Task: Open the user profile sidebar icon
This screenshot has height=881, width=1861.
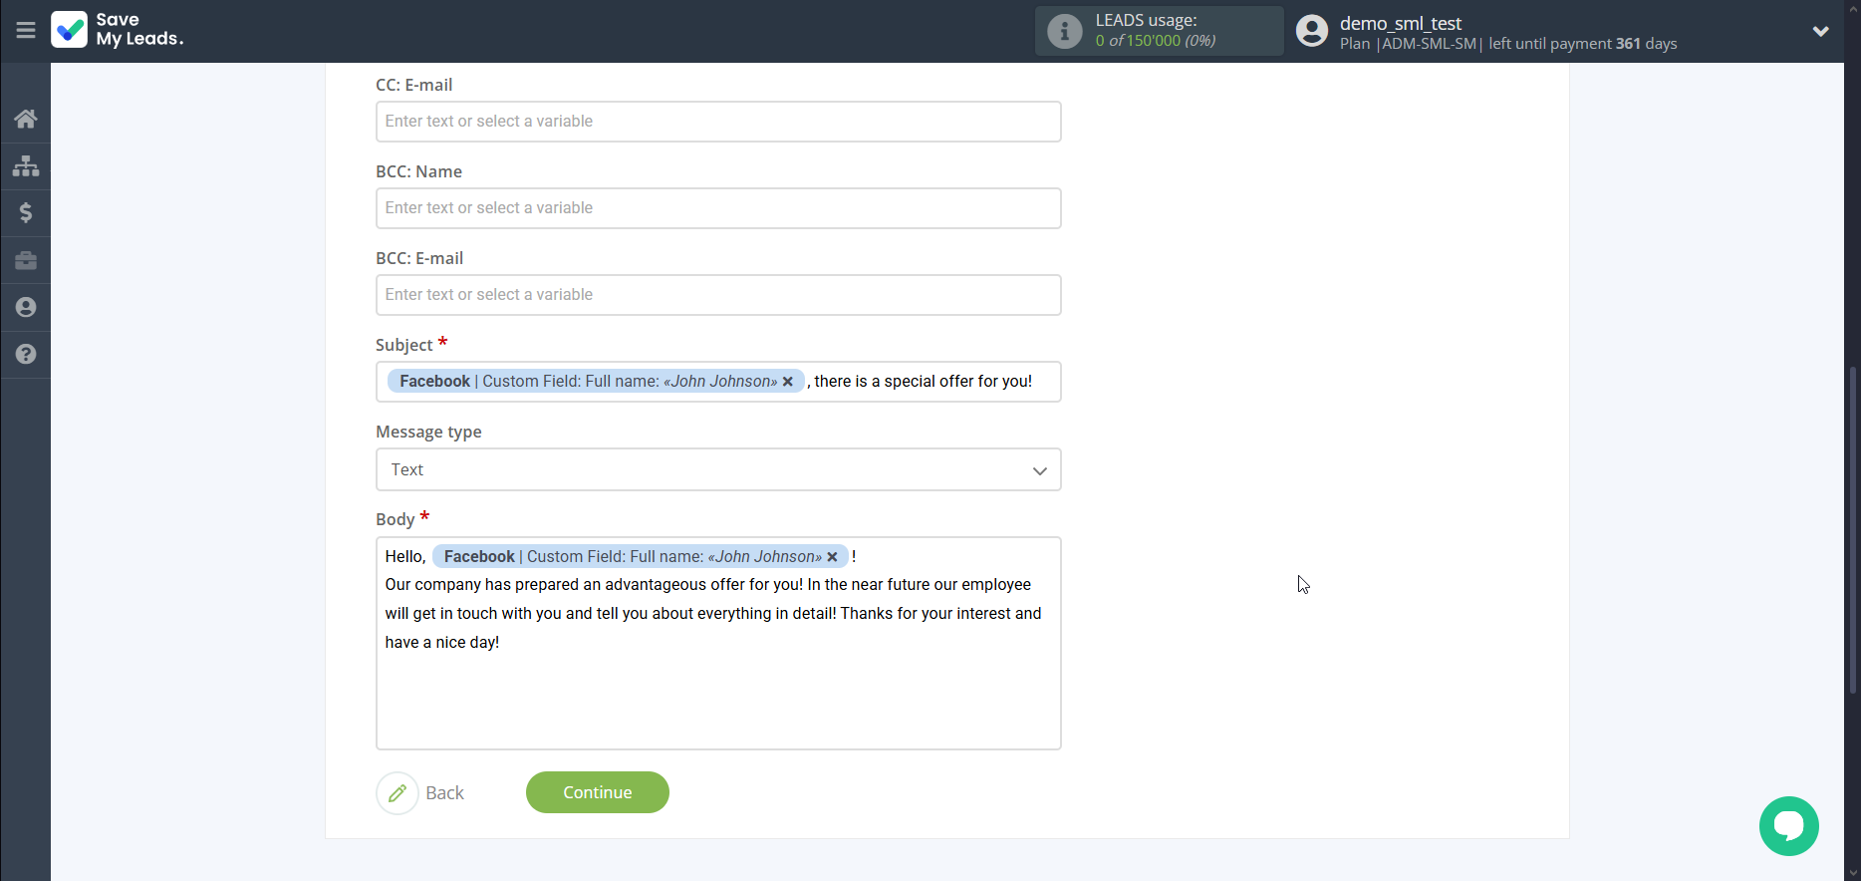Action: coord(26,307)
